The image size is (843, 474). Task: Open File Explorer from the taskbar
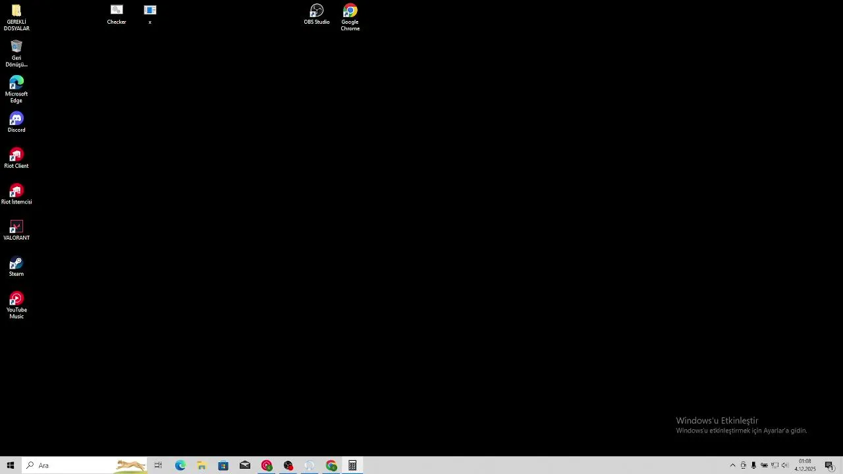coord(202,465)
